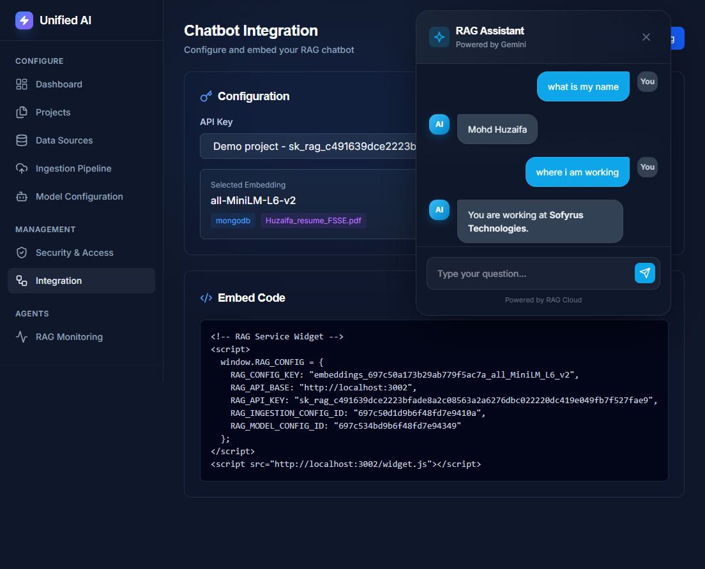Click the widget.js script src line
The width and height of the screenshot is (705, 569).
coord(345,464)
